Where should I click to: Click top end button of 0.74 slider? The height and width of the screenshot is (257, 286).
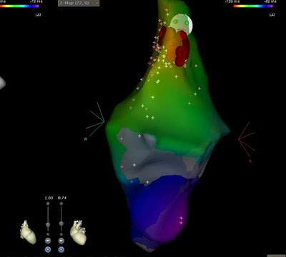[61, 203]
